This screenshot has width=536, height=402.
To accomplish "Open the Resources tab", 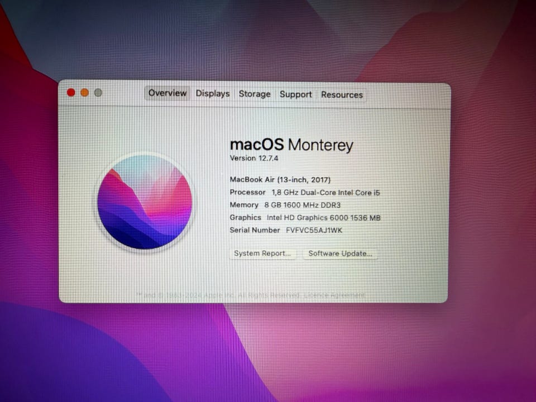I will tap(342, 95).
